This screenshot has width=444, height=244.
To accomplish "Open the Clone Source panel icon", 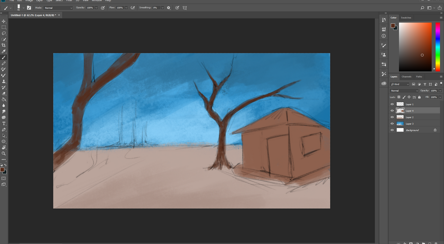I will pyautogui.click(x=384, y=55).
